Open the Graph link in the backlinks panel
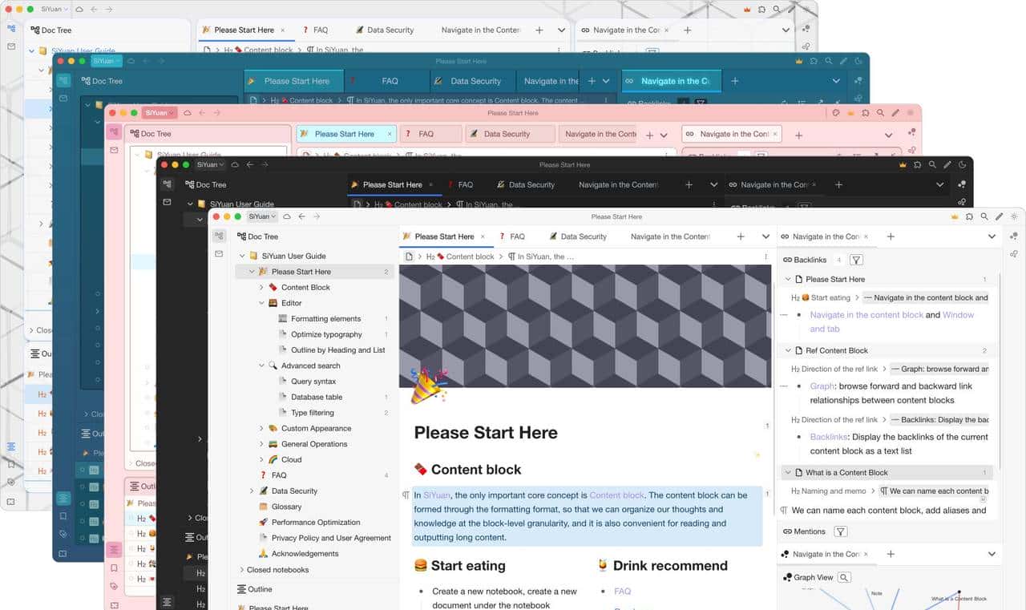 822,386
